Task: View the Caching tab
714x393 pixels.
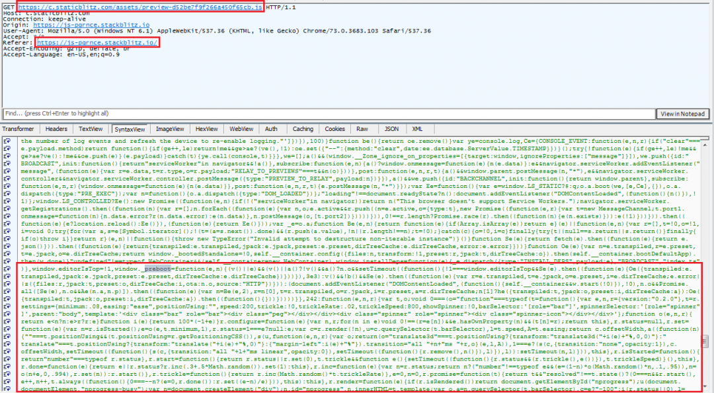Action: (303, 129)
